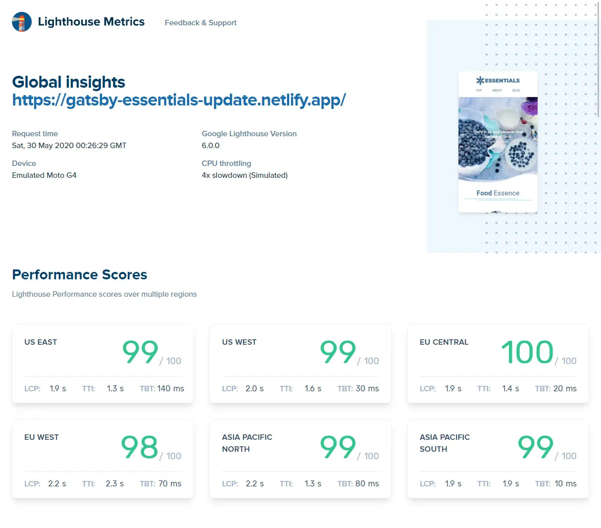Click the EU WEST TTI 2.3 s value
This screenshot has width=601, height=528.
tap(115, 484)
